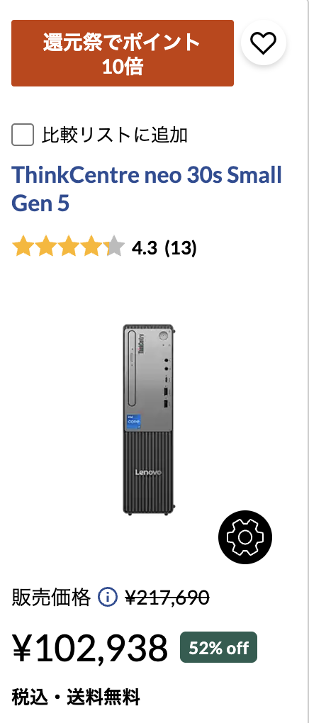The width and height of the screenshot is (309, 723).
Task: Click the partially filled fifth rating star
Action: coord(115,247)
